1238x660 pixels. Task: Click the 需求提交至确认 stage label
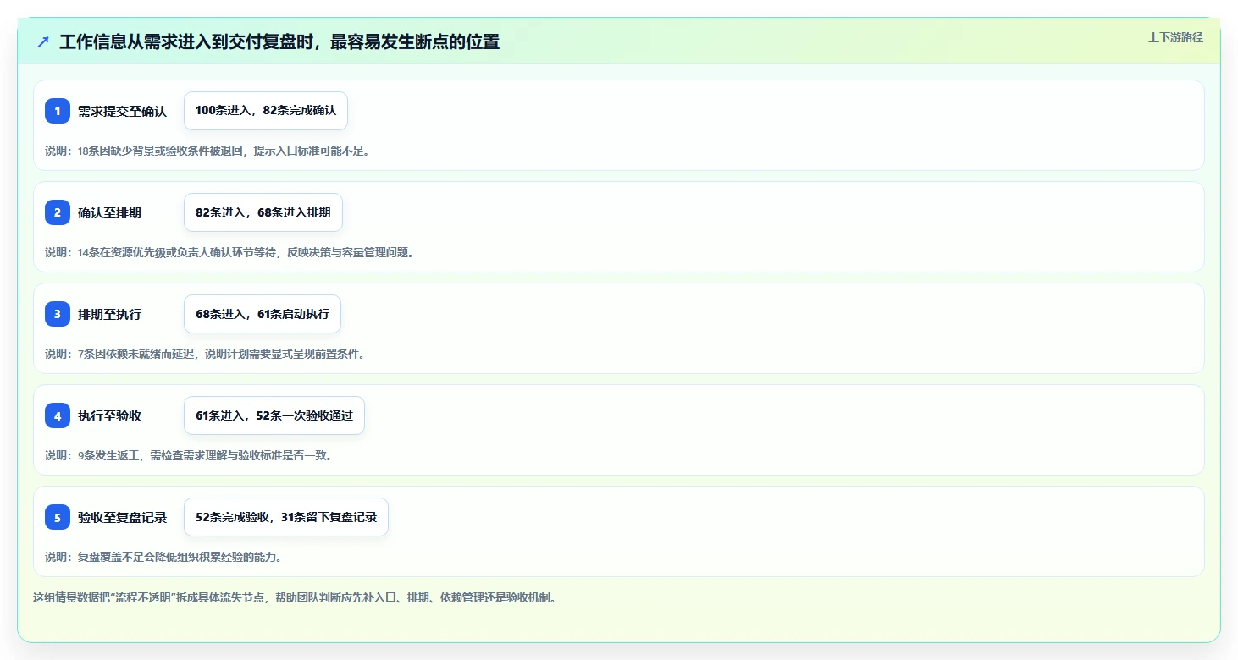coord(122,111)
